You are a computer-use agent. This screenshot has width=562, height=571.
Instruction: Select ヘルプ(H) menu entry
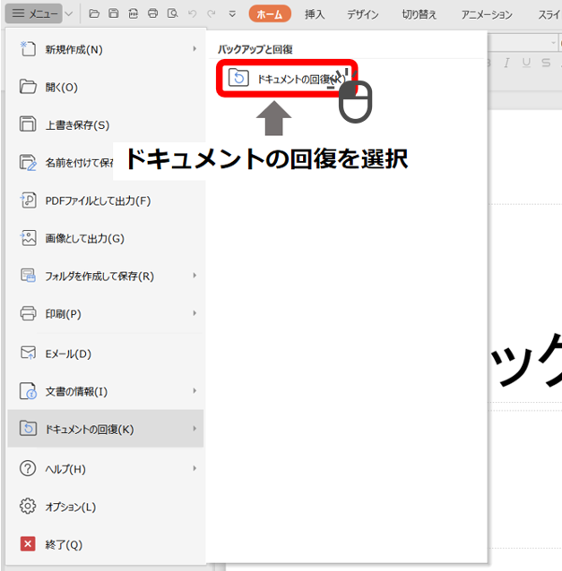pos(106,469)
